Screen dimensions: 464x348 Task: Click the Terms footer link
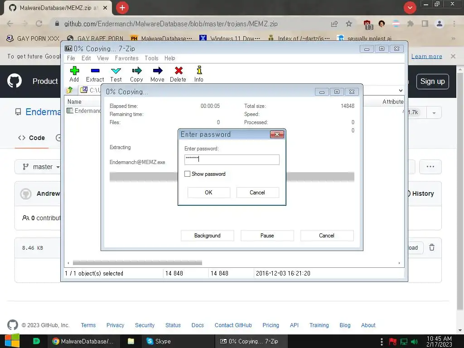click(x=88, y=325)
